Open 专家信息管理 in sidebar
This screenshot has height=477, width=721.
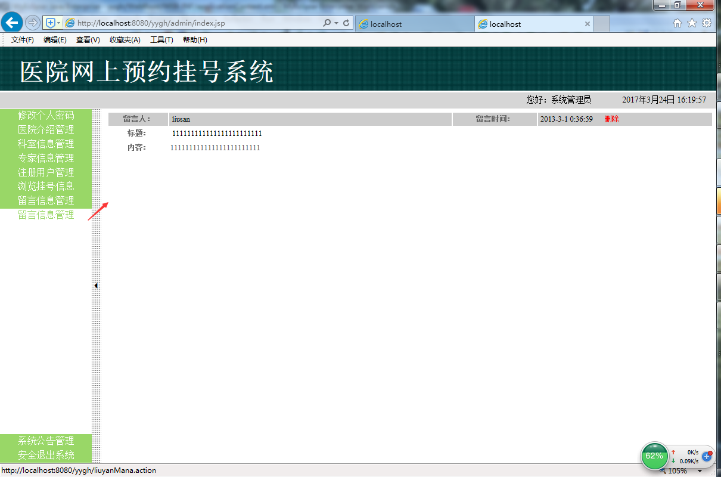46,158
